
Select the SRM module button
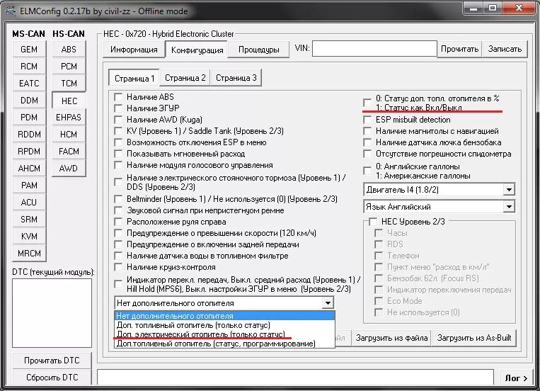[x=29, y=220]
